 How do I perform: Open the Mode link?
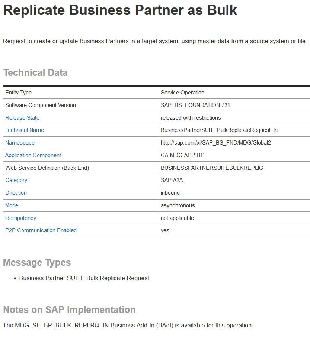coord(12,205)
